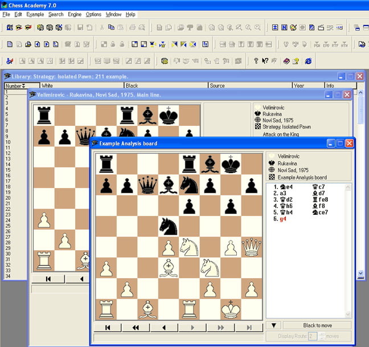This screenshot has height=347, width=369.
Task: Click the yellow-blue hourglass flip icon
Action: (x=192, y=44)
